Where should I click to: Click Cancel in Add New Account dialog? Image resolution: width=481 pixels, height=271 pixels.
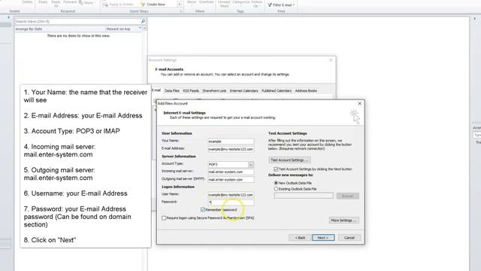click(x=349, y=238)
